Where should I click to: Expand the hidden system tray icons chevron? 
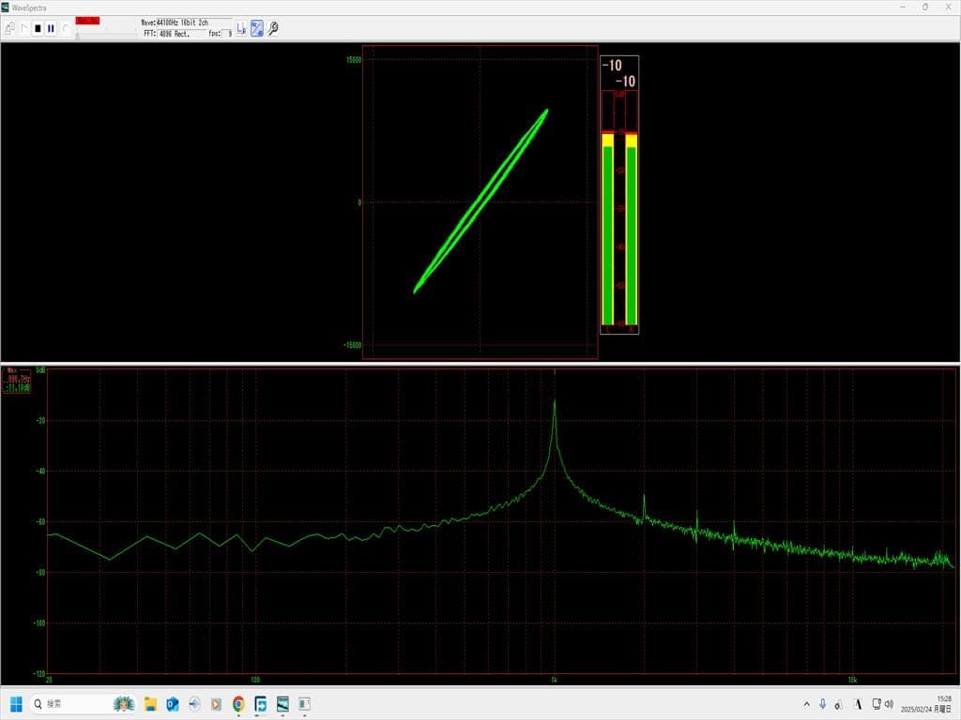(807, 704)
